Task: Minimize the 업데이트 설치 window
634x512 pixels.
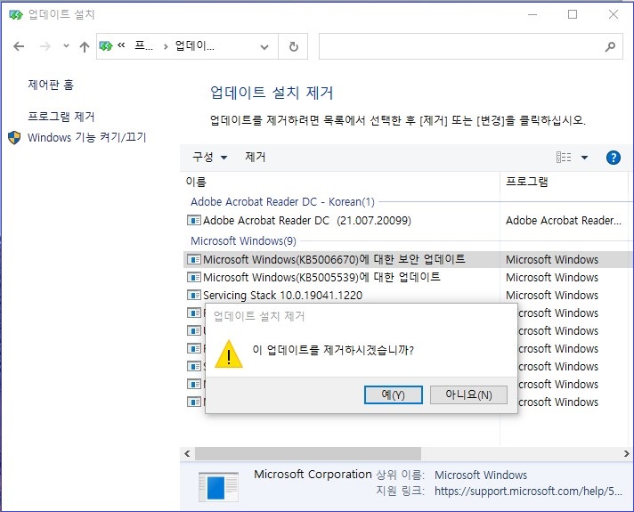Action: click(532, 14)
